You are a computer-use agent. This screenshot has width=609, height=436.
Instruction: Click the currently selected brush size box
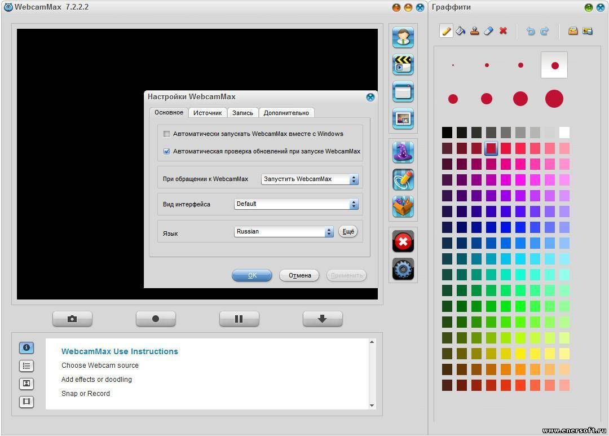pos(554,65)
